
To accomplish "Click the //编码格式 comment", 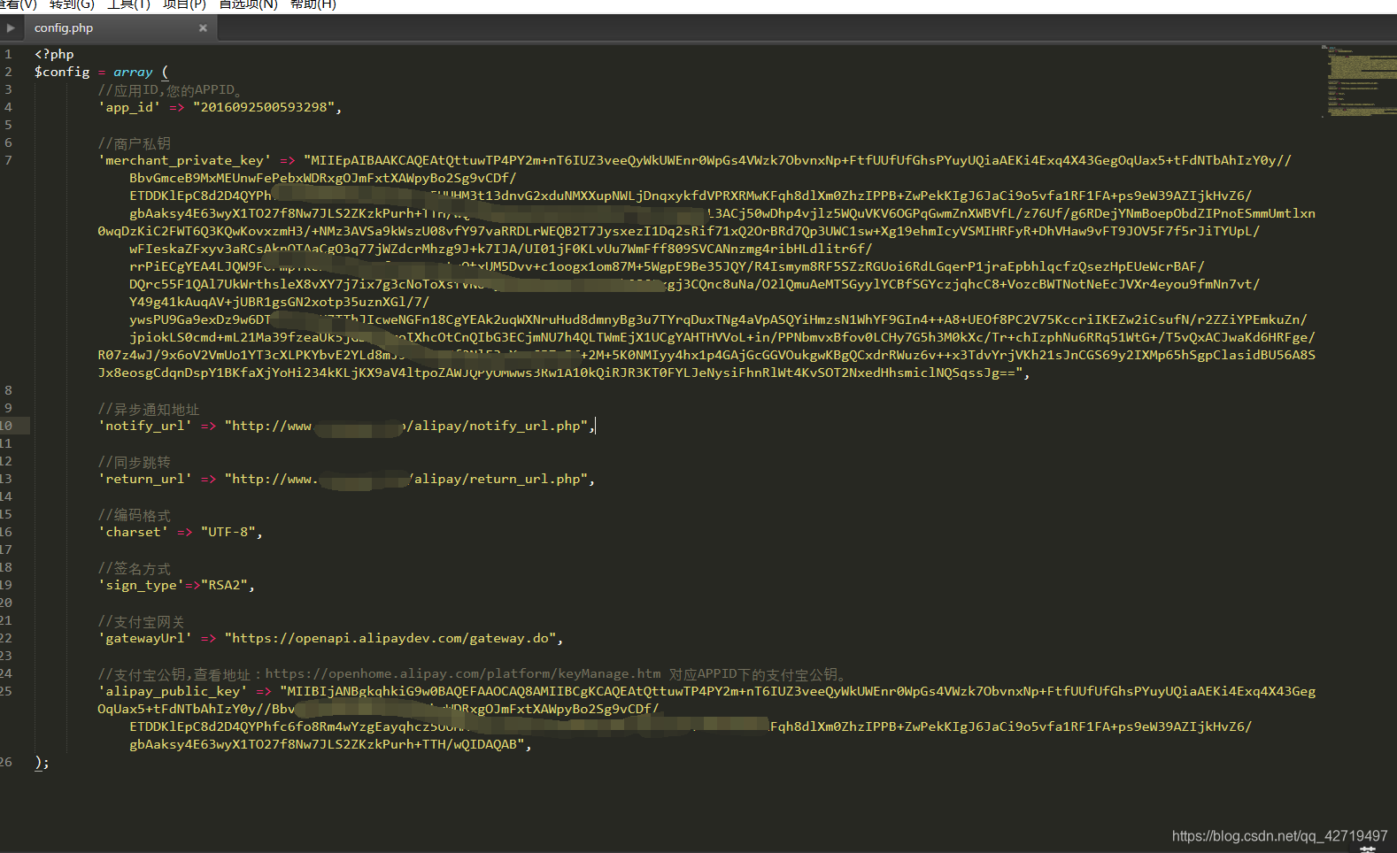I will tap(135, 516).
